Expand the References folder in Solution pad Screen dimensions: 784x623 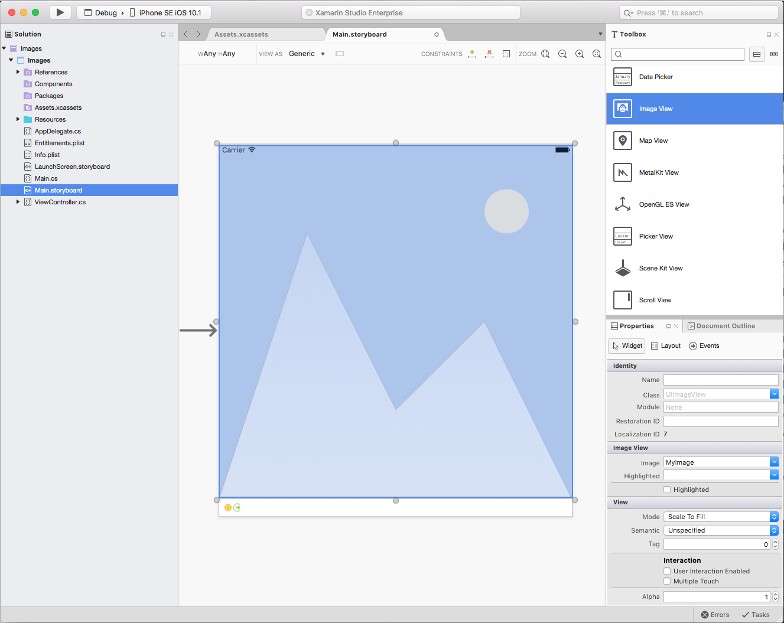point(18,71)
